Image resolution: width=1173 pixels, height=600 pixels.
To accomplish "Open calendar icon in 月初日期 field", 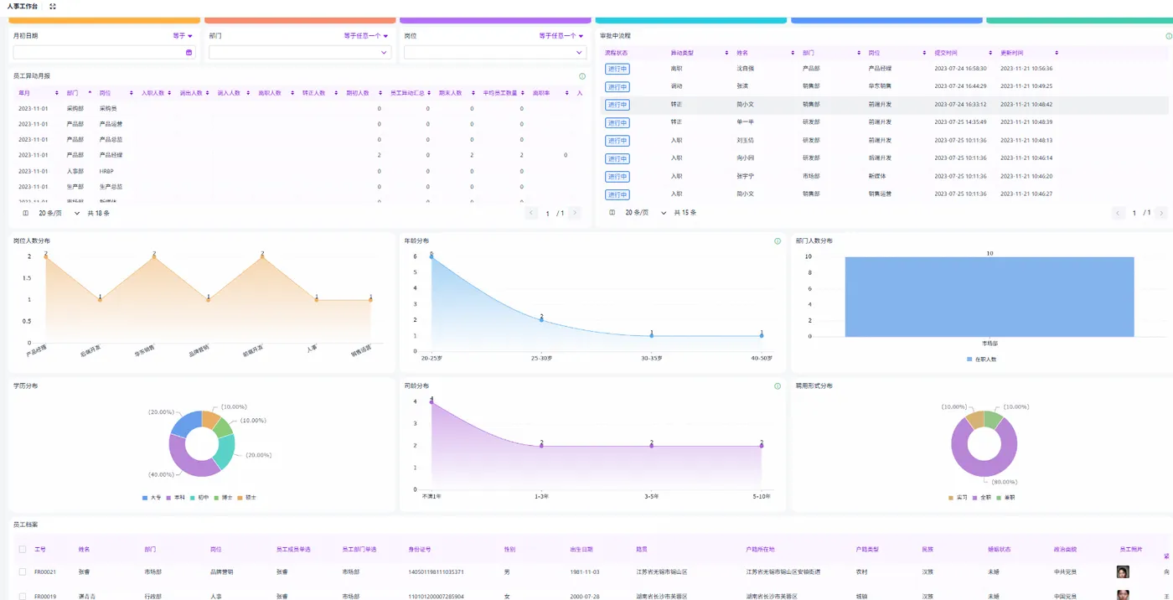I will (x=189, y=52).
